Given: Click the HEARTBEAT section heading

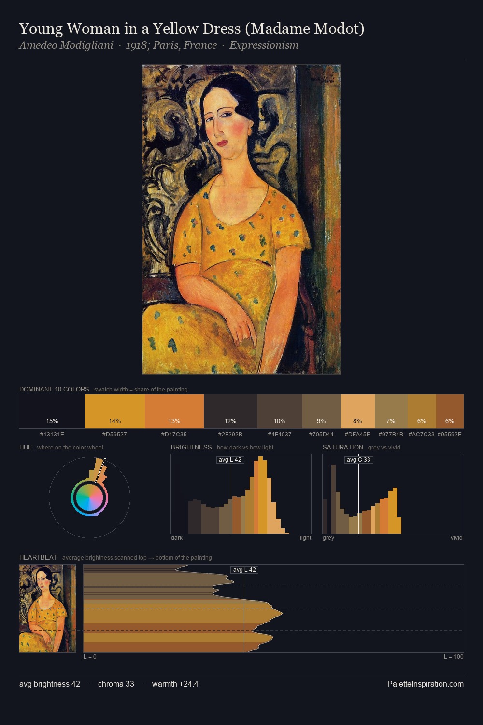Looking at the screenshot, I should click(38, 557).
